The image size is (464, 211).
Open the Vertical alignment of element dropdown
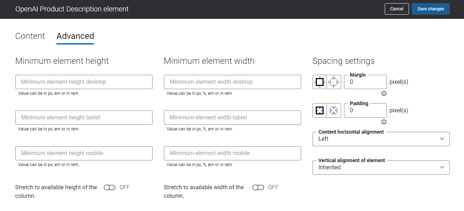pos(381,168)
